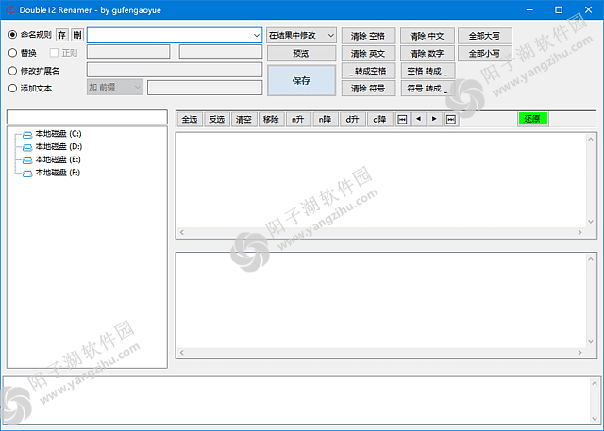Viewport: 604px width, 431px height.
Task: Click the 添加文本 text input field
Action: coord(205,88)
